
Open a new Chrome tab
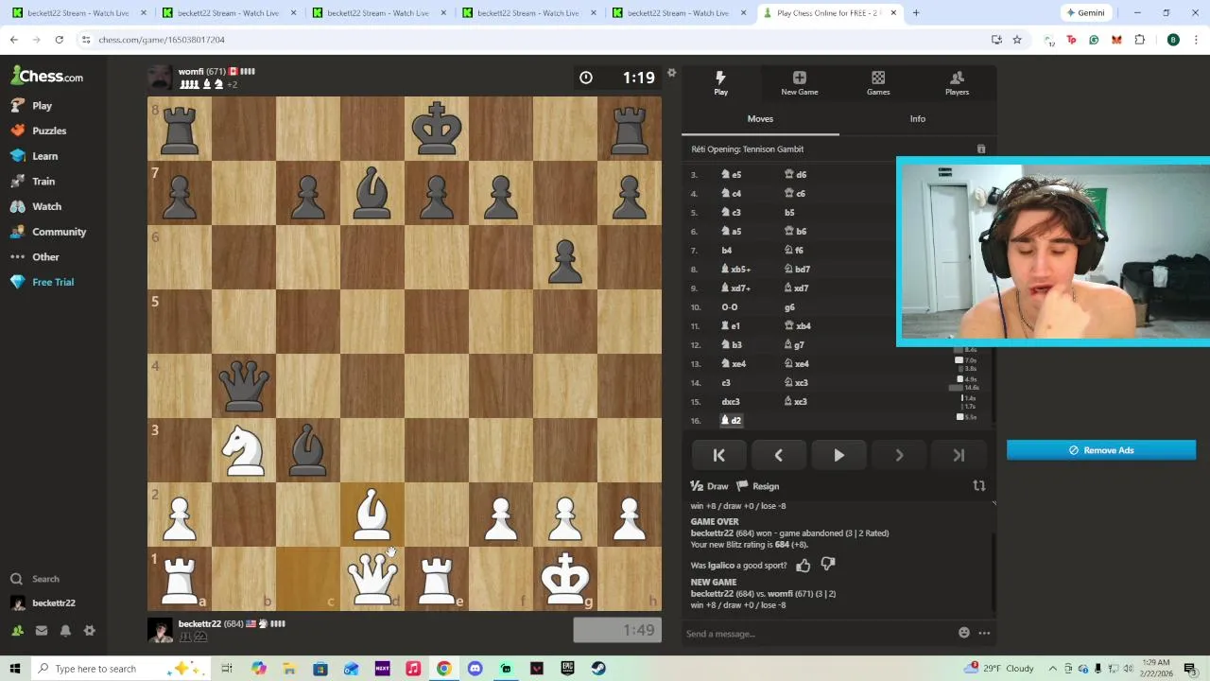916,13
